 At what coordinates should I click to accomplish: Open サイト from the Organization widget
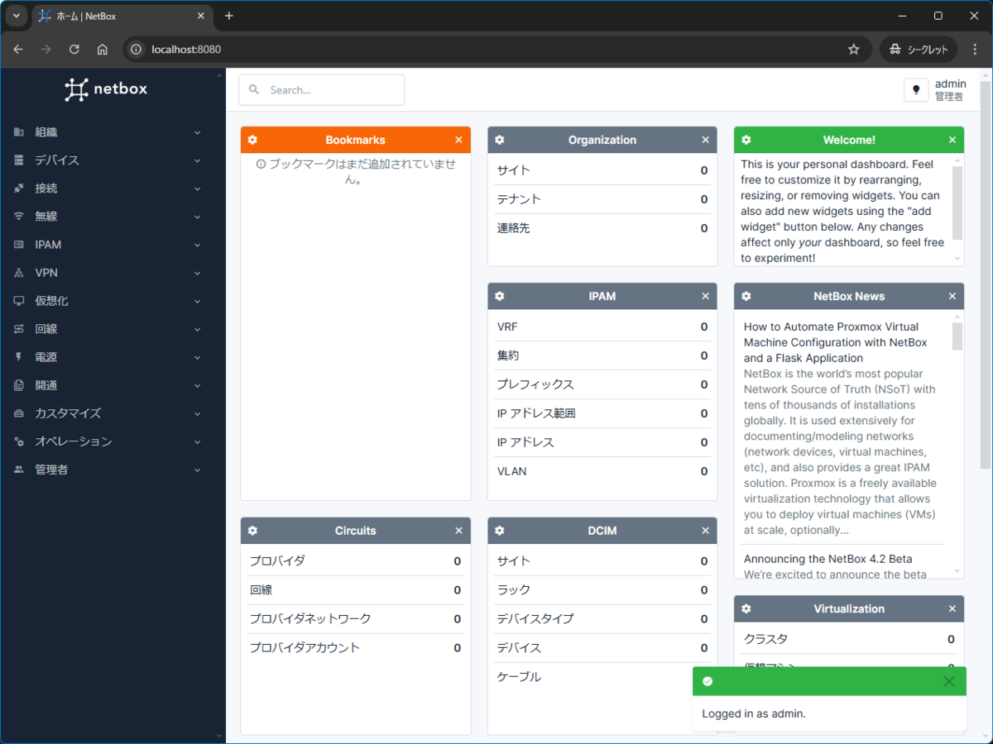click(x=512, y=169)
